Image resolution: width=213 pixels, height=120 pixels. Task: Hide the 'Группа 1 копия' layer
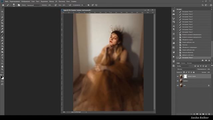click(177, 76)
